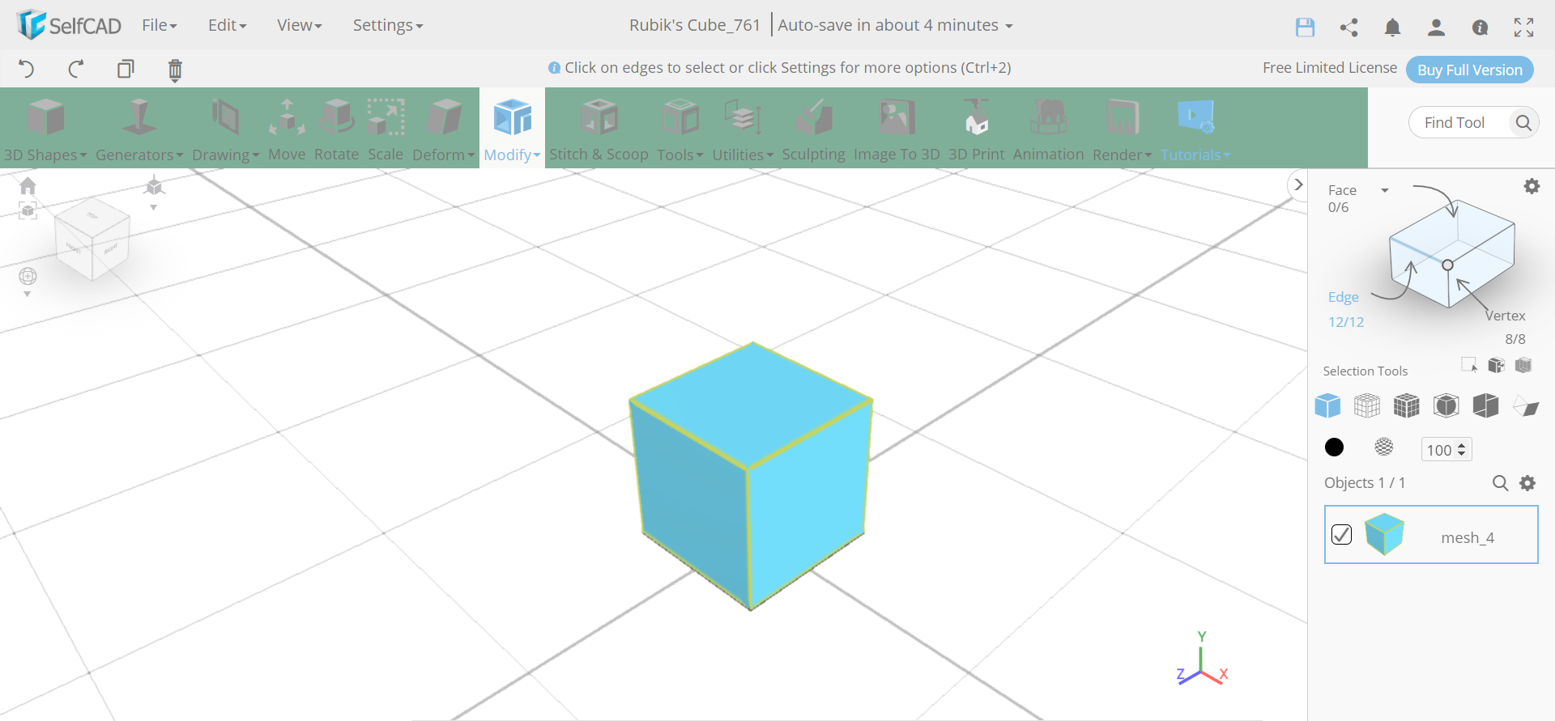Open the Settings menu
The height and width of the screenshot is (721, 1555).
tap(388, 25)
